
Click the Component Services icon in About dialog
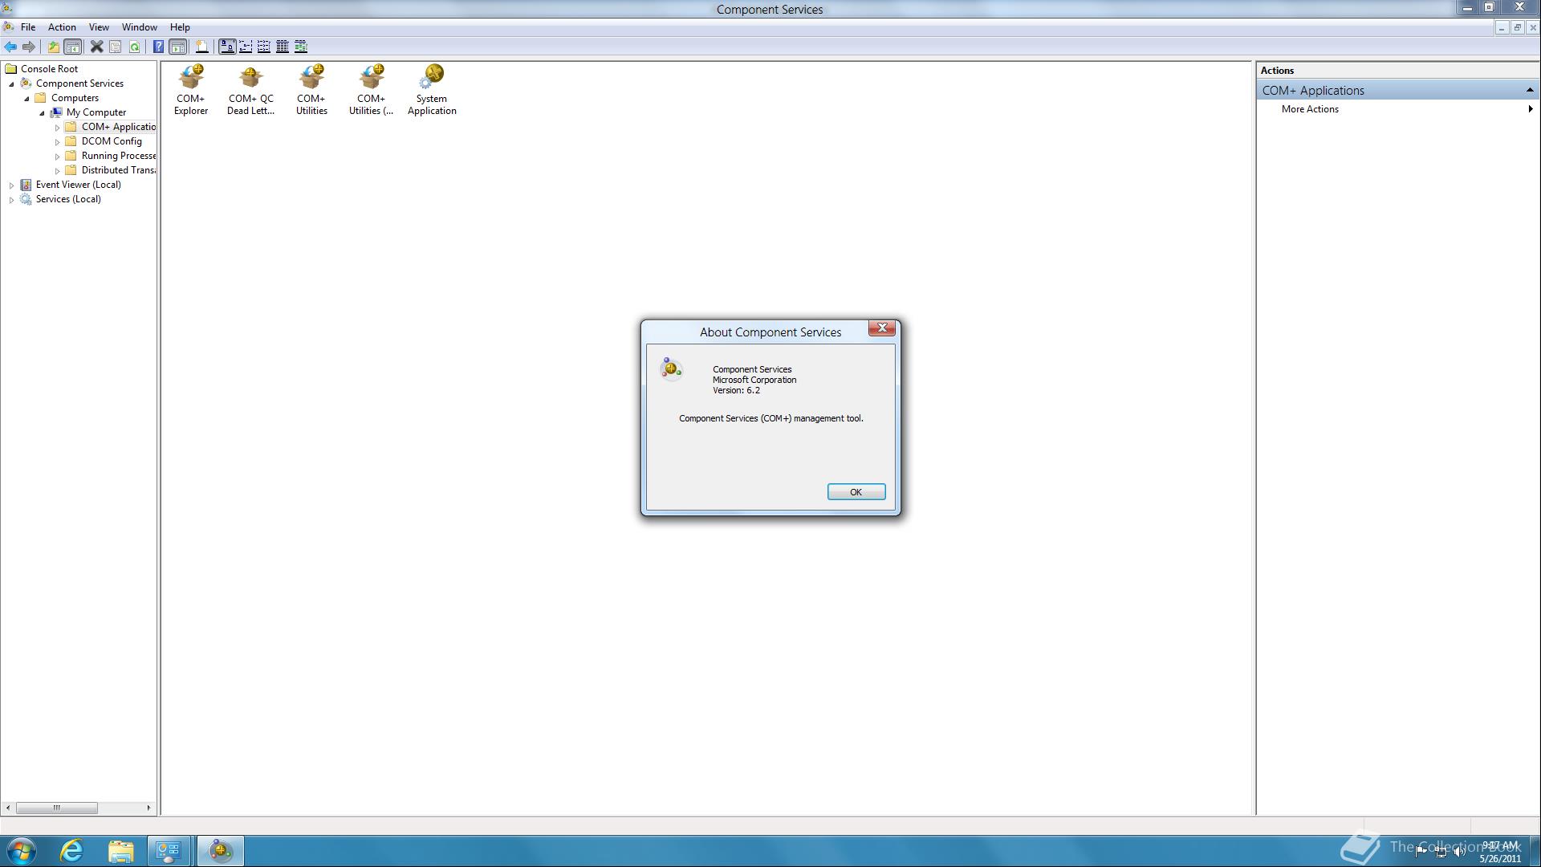[671, 368]
